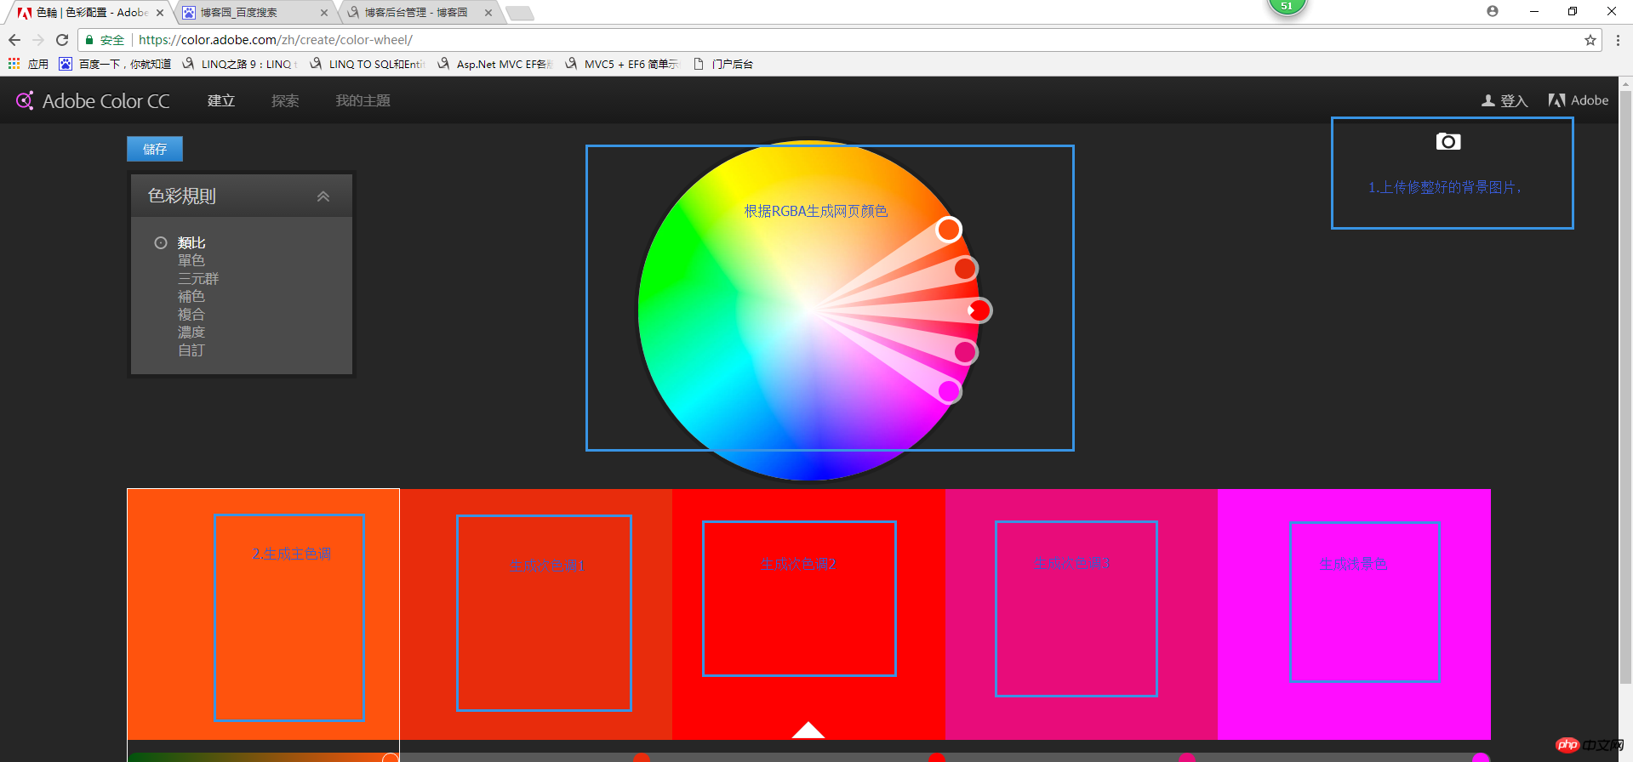Select the 補色 color rule option
This screenshot has height=762, width=1633.
coord(191,297)
